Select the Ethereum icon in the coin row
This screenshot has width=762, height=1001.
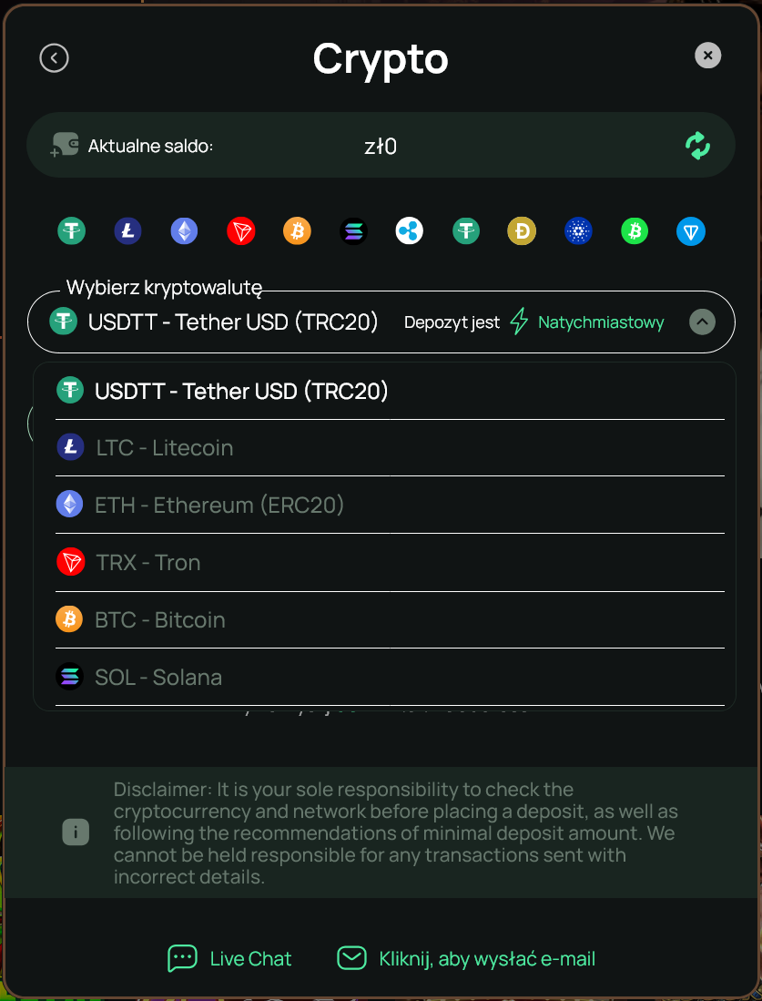tap(184, 230)
